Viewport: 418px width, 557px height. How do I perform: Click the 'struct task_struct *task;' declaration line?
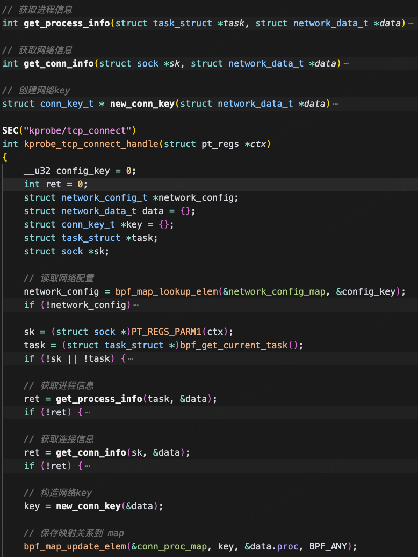tap(91, 238)
